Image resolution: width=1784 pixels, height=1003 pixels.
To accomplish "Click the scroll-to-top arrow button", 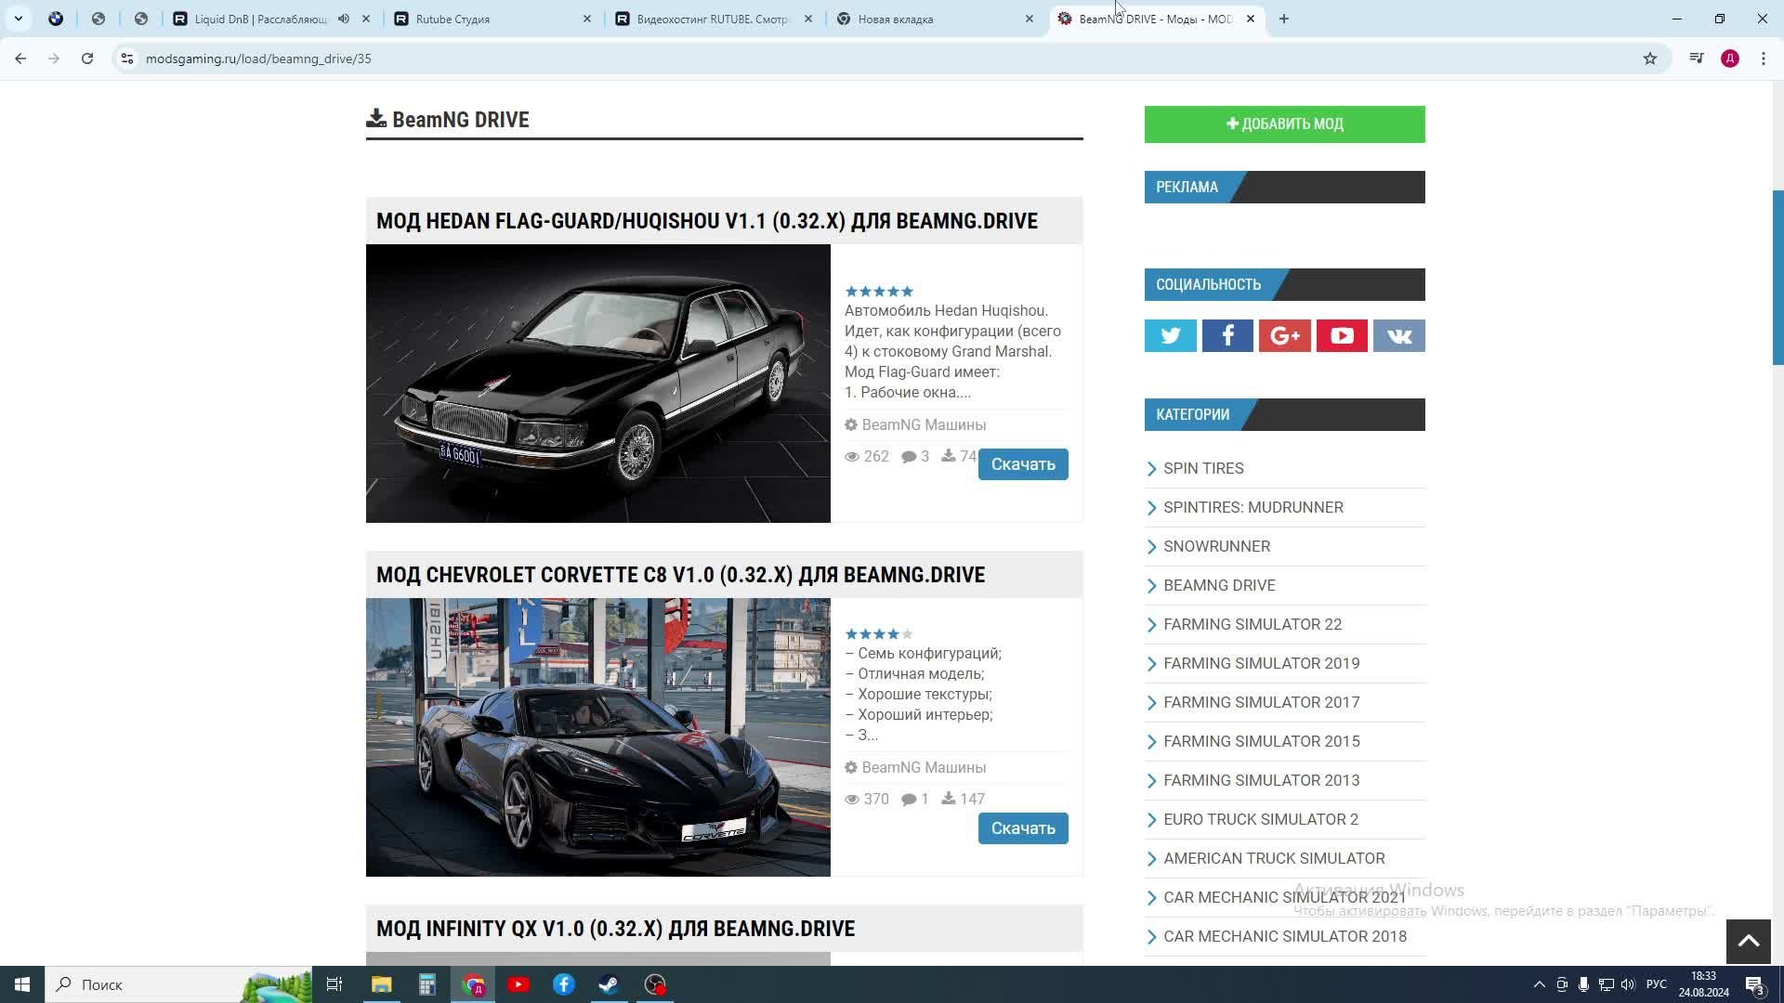I will (x=1748, y=942).
